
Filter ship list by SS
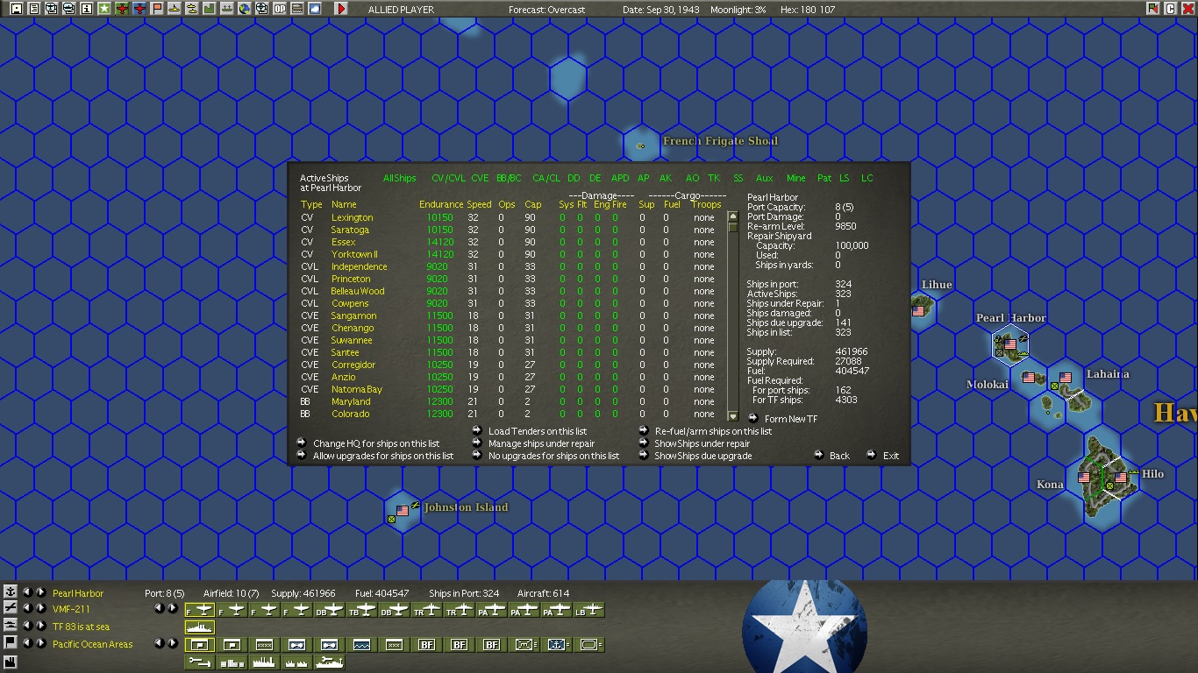point(738,178)
